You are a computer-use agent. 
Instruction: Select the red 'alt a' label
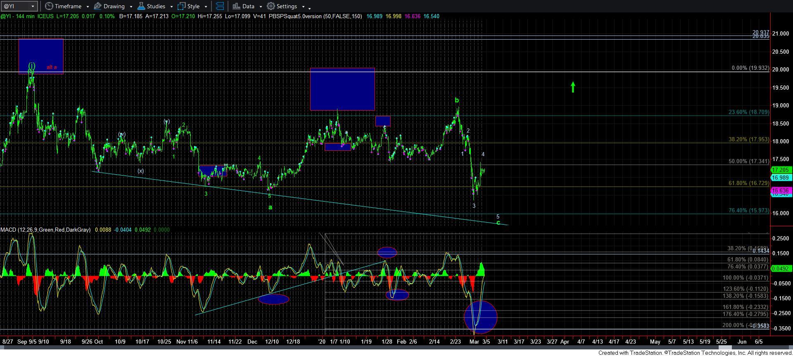point(52,67)
